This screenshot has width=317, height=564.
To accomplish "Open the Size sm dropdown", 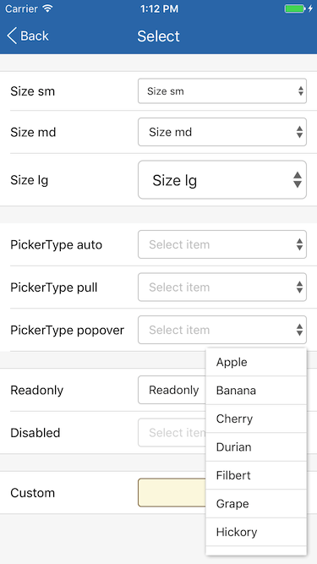I will coord(222,91).
